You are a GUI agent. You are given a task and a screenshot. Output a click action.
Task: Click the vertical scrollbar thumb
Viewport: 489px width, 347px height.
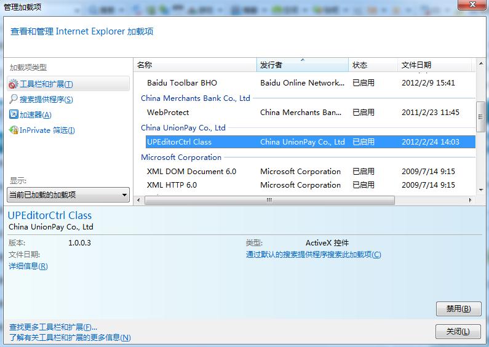480,117
